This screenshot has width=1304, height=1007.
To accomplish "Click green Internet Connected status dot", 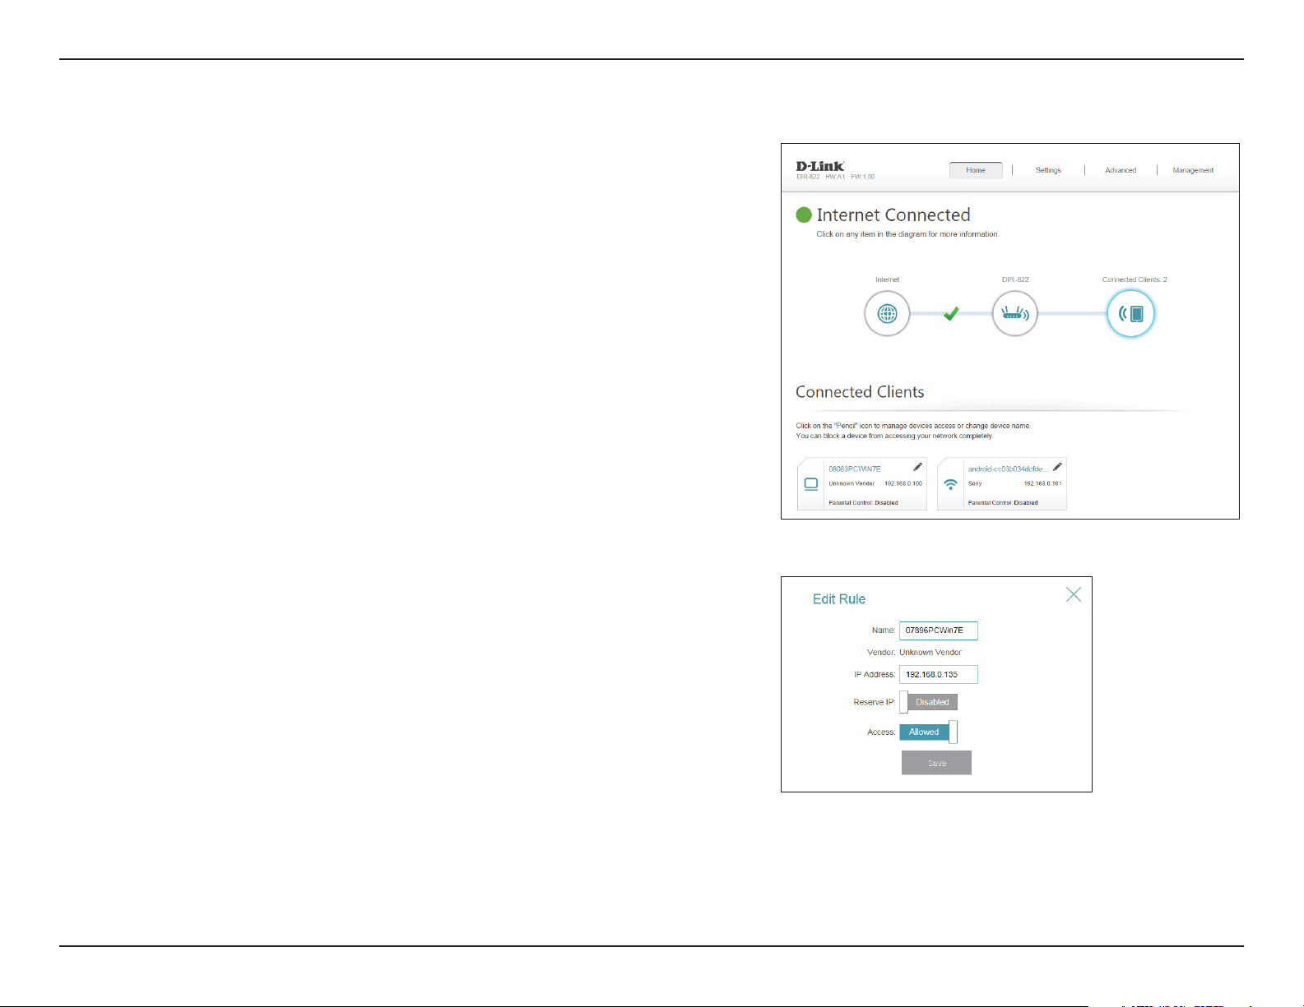I will (804, 215).
